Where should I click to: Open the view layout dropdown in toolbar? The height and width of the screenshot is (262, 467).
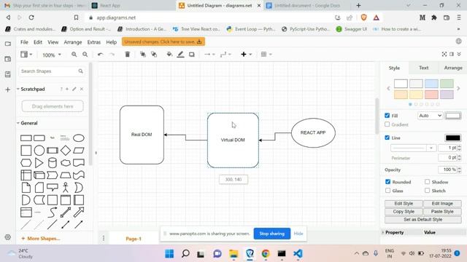(26, 55)
